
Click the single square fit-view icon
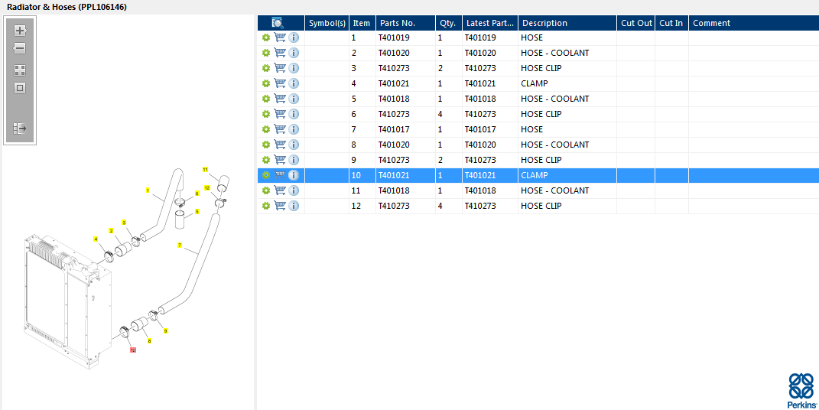click(x=20, y=87)
